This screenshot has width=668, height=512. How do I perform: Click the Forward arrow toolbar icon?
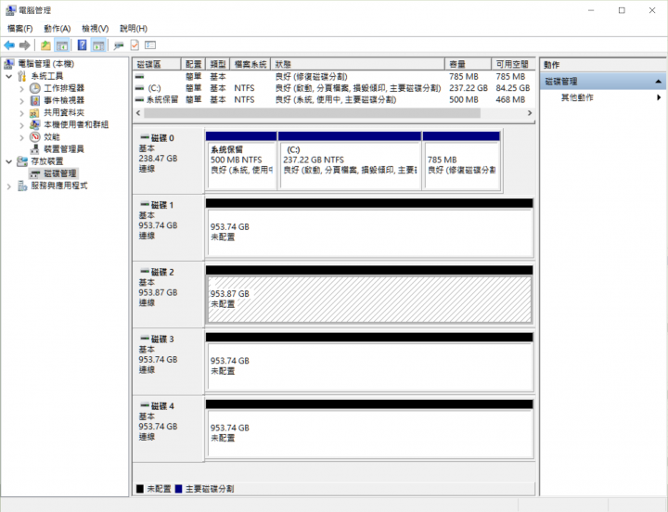[25, 45]
